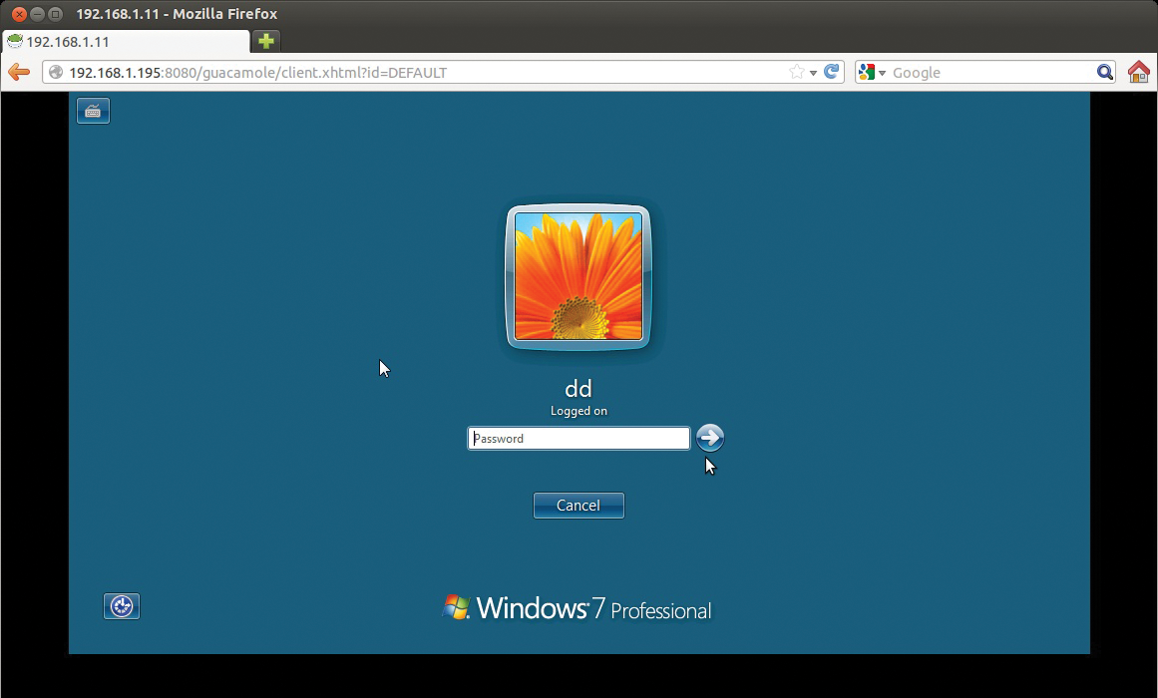Open the Ease of Access options icon
The width and height of the screenshot is (1158, 698).
tap(122, 606)
